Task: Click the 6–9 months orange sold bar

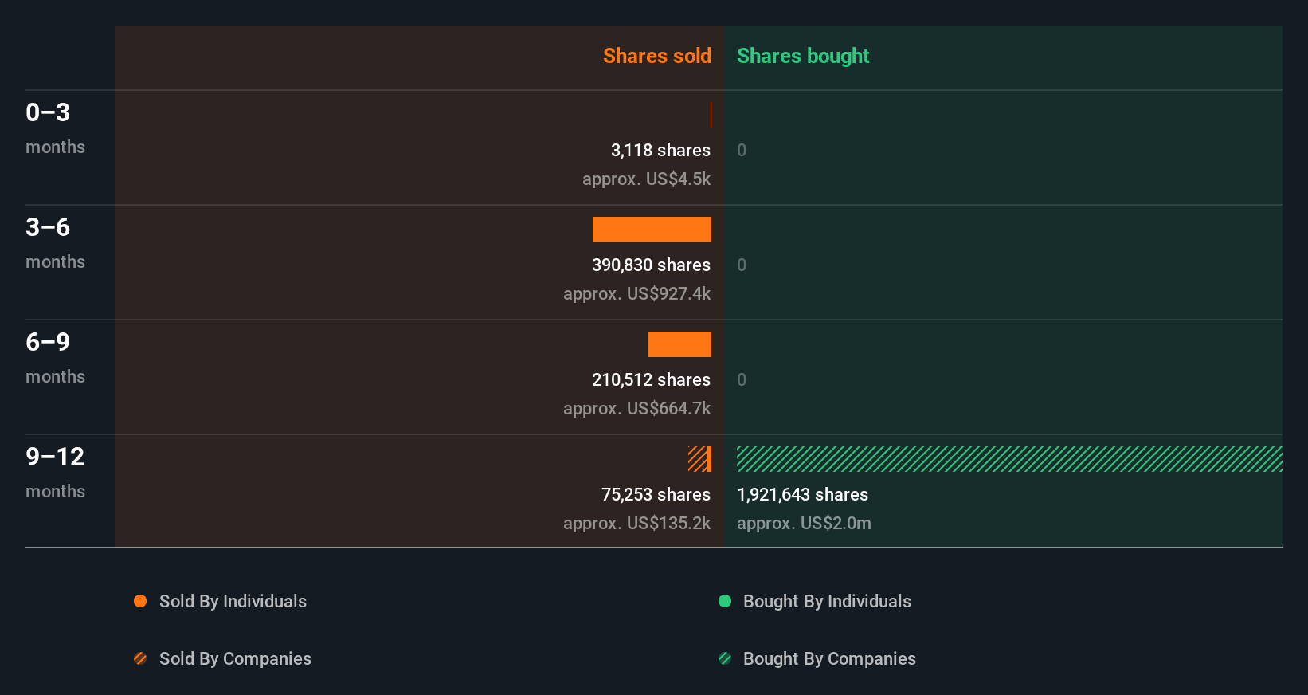Action: coord(679,344)
